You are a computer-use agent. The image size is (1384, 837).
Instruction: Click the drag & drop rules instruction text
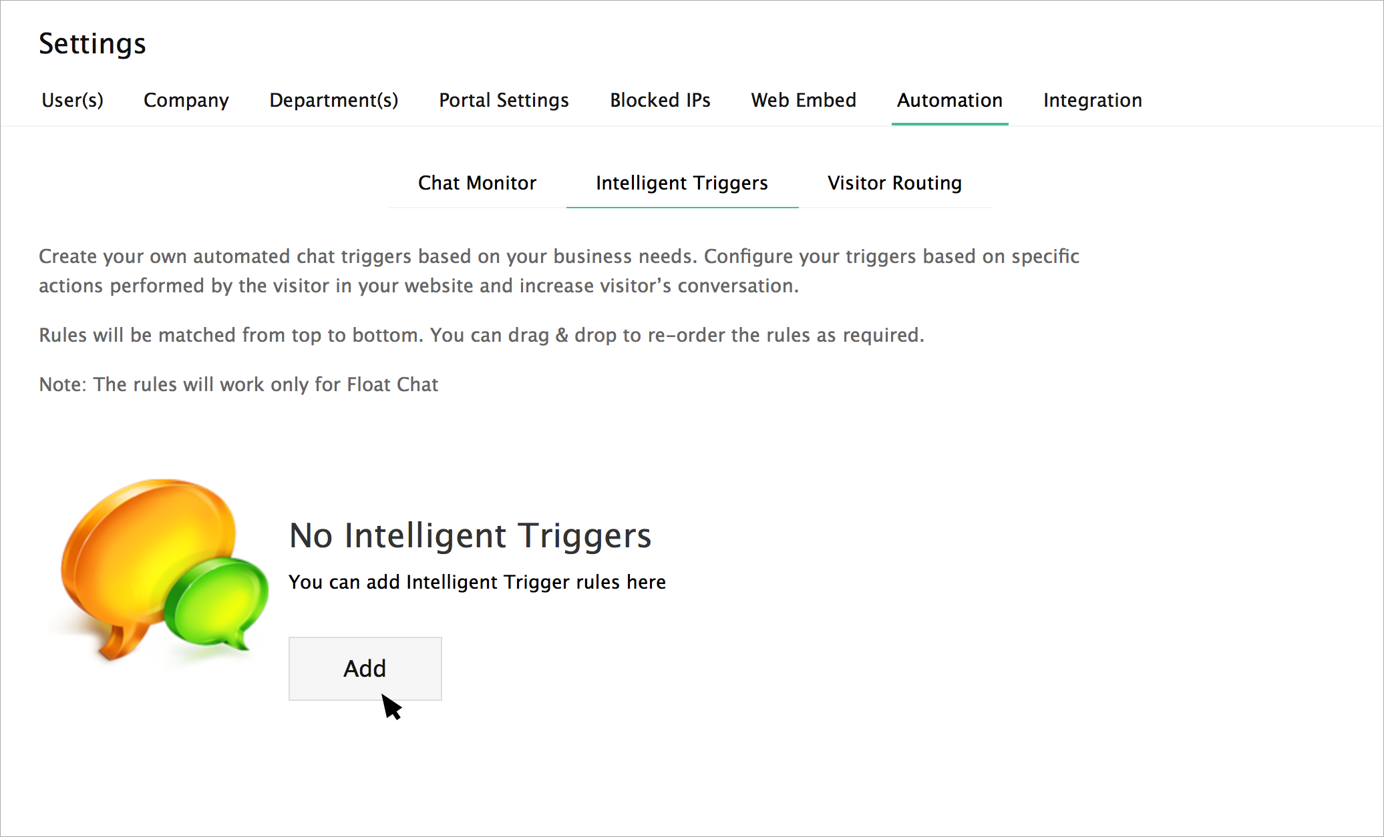coord(481,335)
